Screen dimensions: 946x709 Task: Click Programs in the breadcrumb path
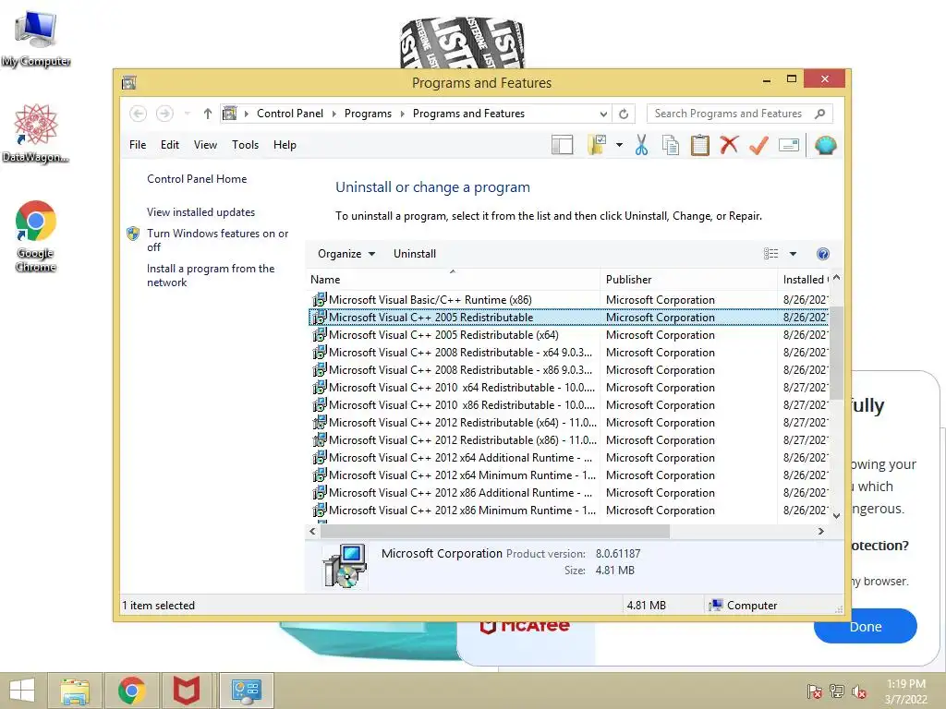point(368,114)
